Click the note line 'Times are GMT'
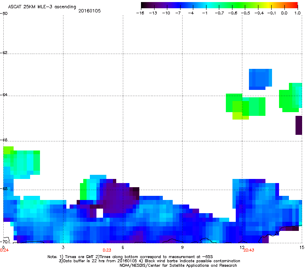This screenshot has height=268, width=305. point(80,257)
